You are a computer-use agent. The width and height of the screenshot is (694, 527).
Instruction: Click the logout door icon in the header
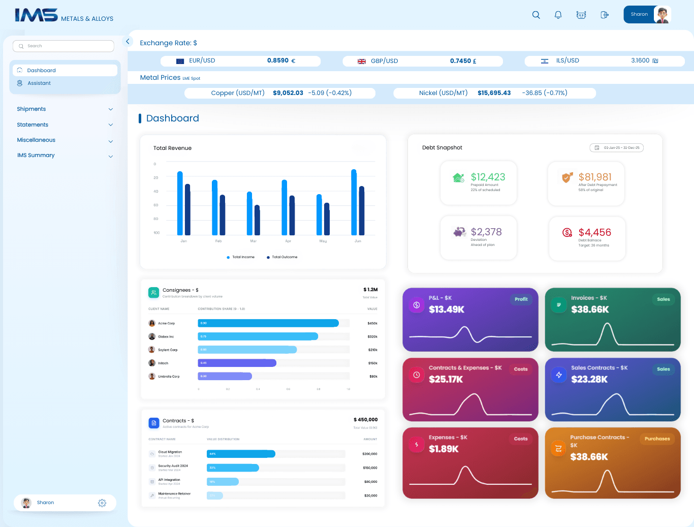pyautogui.click(x=604, y=15)
